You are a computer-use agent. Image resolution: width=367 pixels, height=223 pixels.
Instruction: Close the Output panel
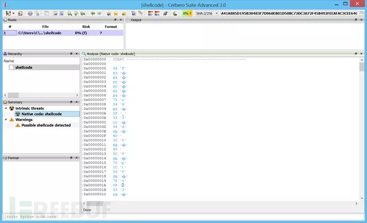[x=361, y=20]
